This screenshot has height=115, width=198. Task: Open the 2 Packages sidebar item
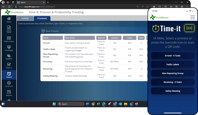pos(9,48)
